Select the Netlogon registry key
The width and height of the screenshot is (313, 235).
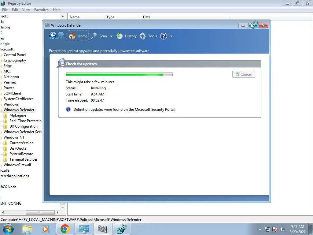11,77
